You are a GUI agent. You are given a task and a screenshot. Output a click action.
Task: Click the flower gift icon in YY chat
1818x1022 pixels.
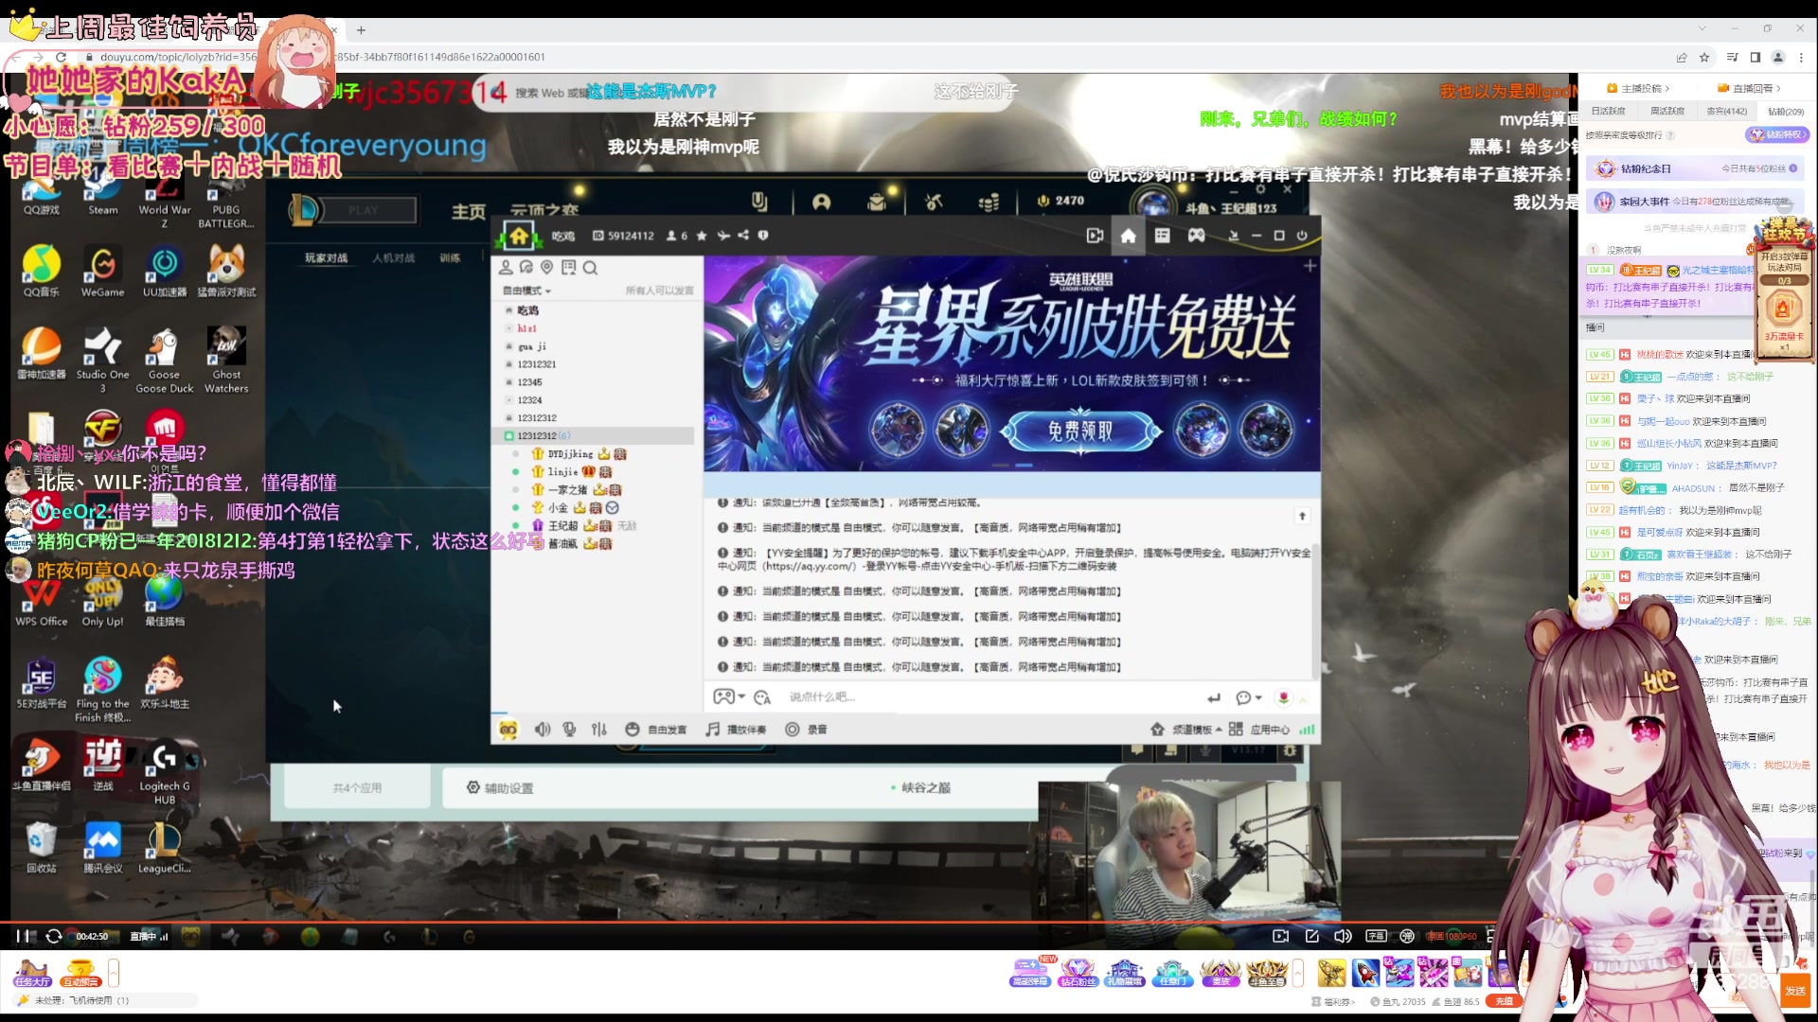pos(1283,698)
